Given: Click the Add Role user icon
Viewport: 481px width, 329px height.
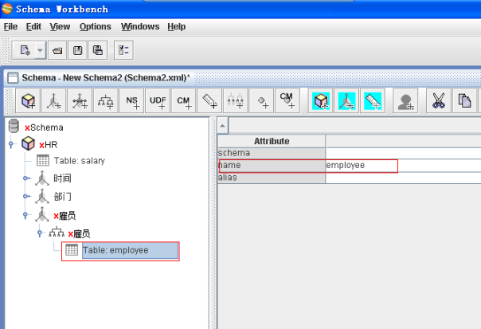Looking at the screenshot, I should (x=405, y=101).
